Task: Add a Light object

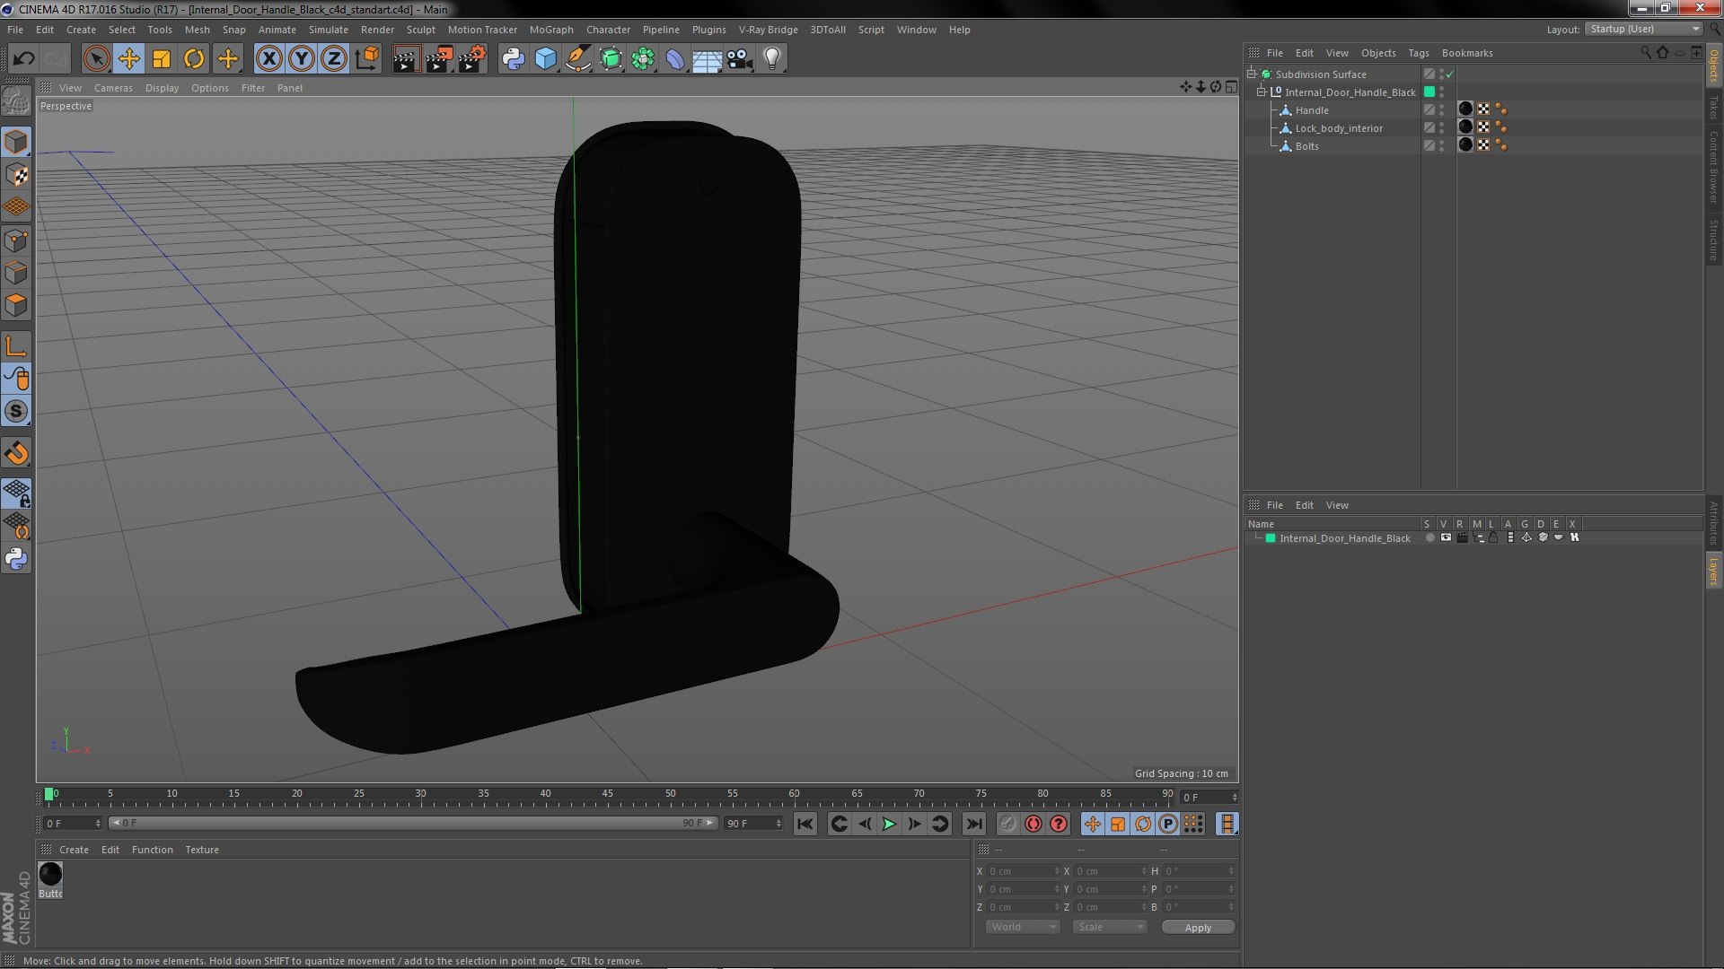Action: (x=772, y=59)
